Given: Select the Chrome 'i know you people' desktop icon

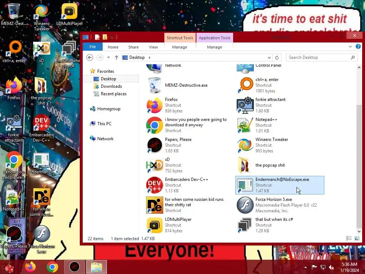Looking at the screenshot, I should [x=14, y=166].
